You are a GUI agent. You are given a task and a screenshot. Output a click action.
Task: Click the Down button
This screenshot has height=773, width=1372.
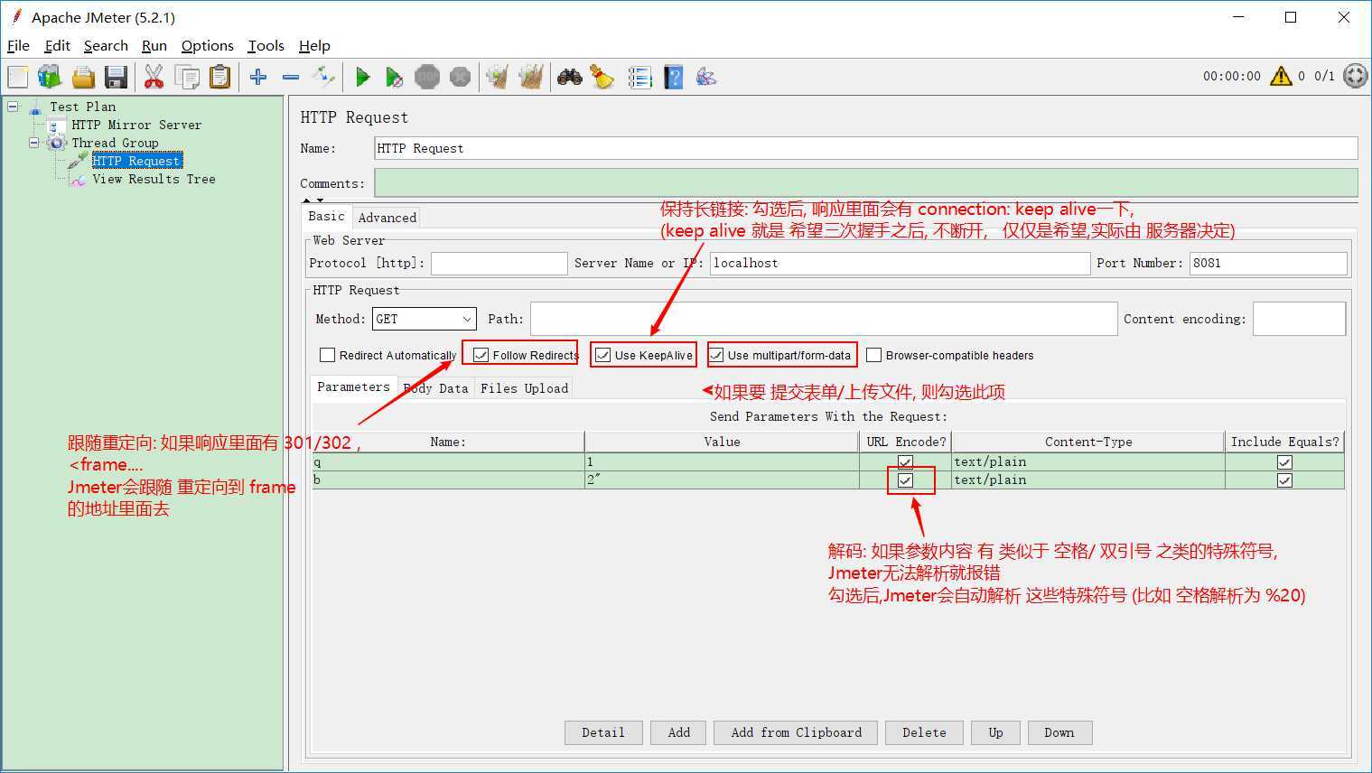pos(1059,732)
